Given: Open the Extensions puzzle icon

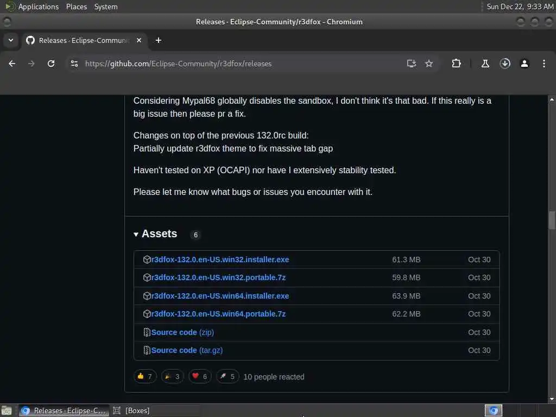Looking at the screenshot, I should (456, 64).
